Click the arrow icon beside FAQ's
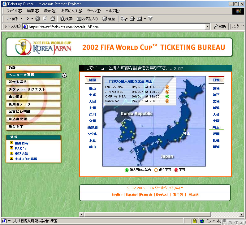The height and width of the screenshot is (225, 246). [x=11, y=148]
